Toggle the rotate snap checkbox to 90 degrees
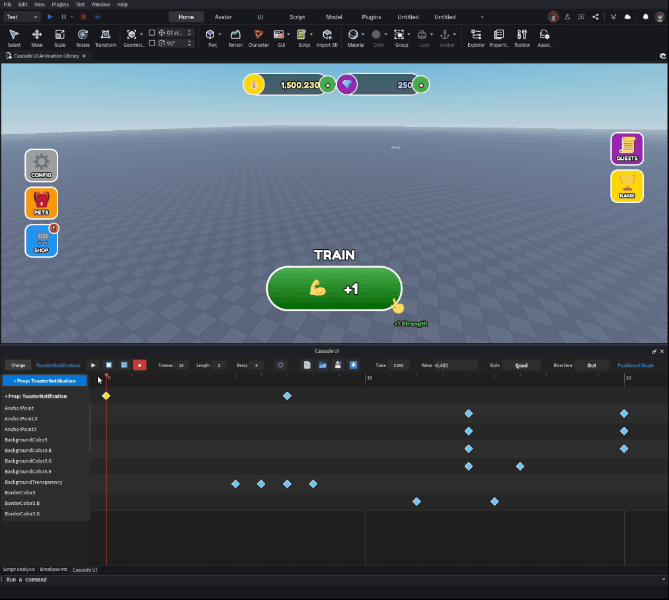The width and height of the screenshot is (669, 600). tap(153, 43)
